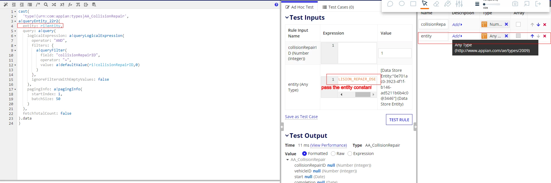Remove Any Type in entity row

(x=507, y=36)
